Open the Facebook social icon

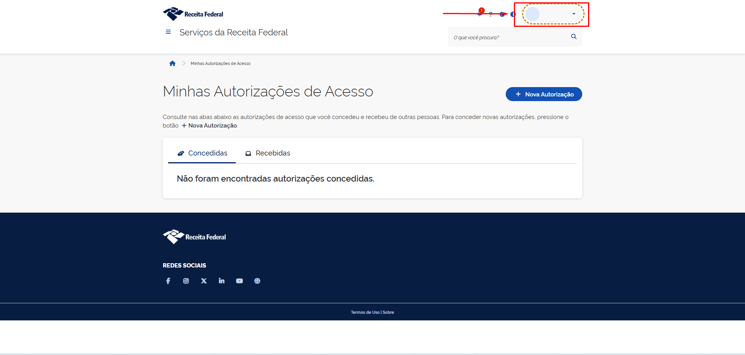coord(168,281)
